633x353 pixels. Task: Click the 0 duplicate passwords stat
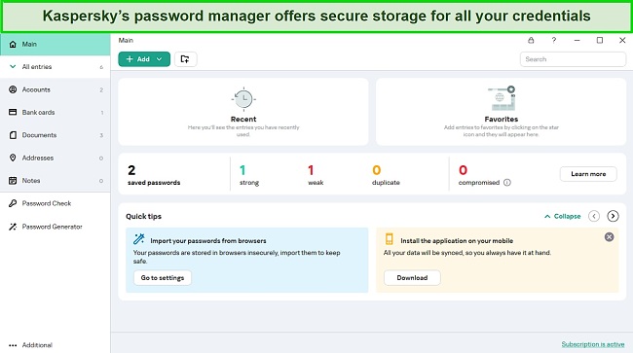click(x=386, y=175)
